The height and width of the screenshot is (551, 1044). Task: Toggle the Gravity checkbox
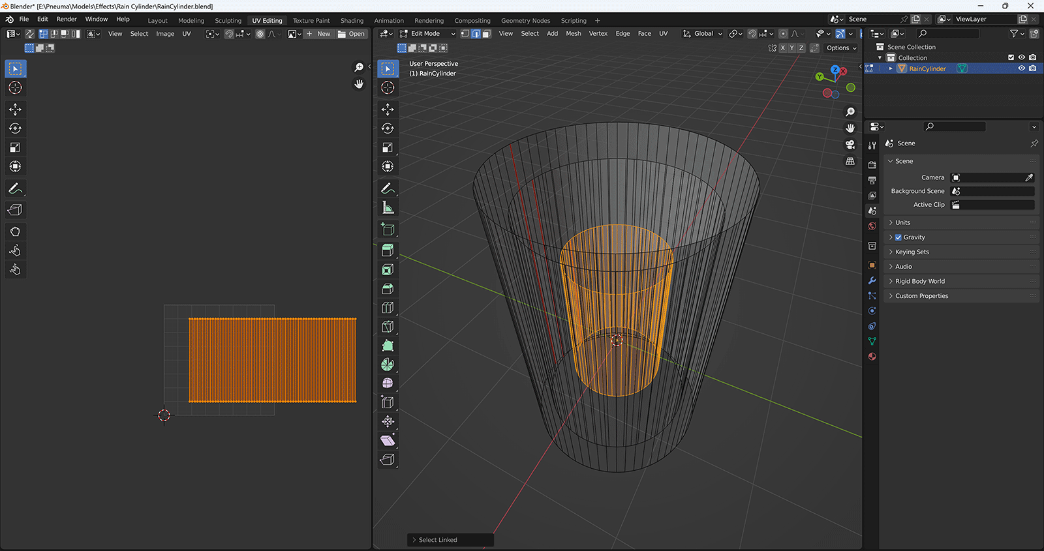(898, 237)
